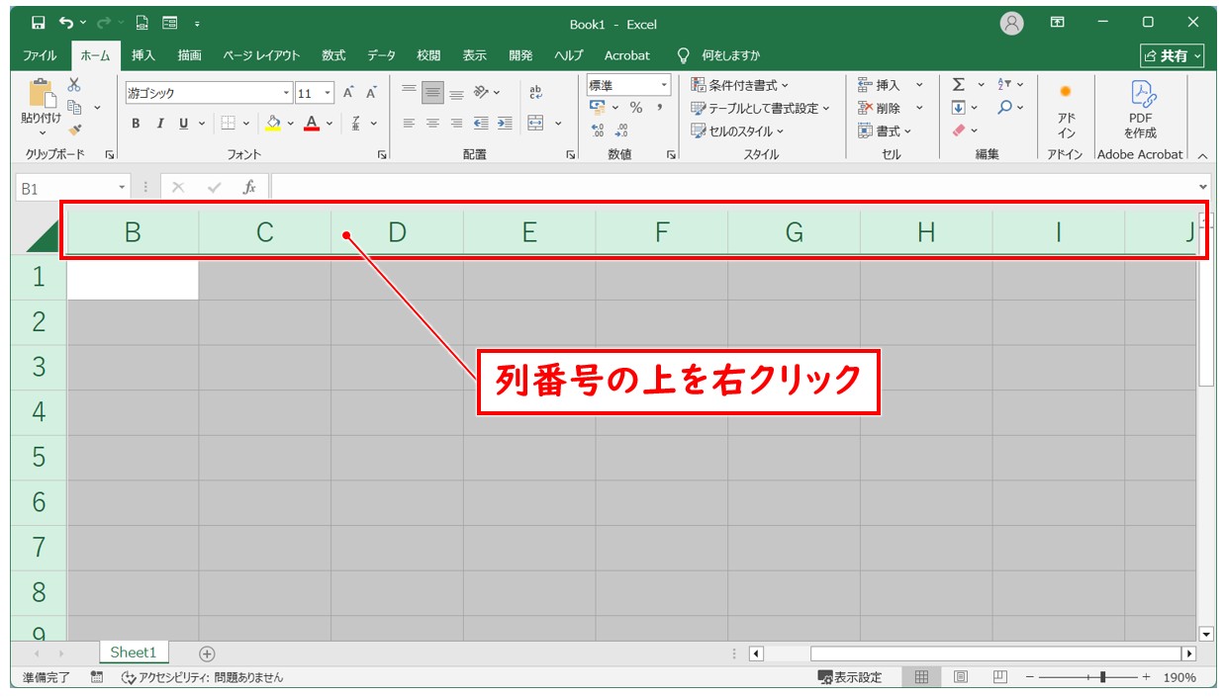Click the Clear eraser icon

pyautogui.click(x=958, y=131)
